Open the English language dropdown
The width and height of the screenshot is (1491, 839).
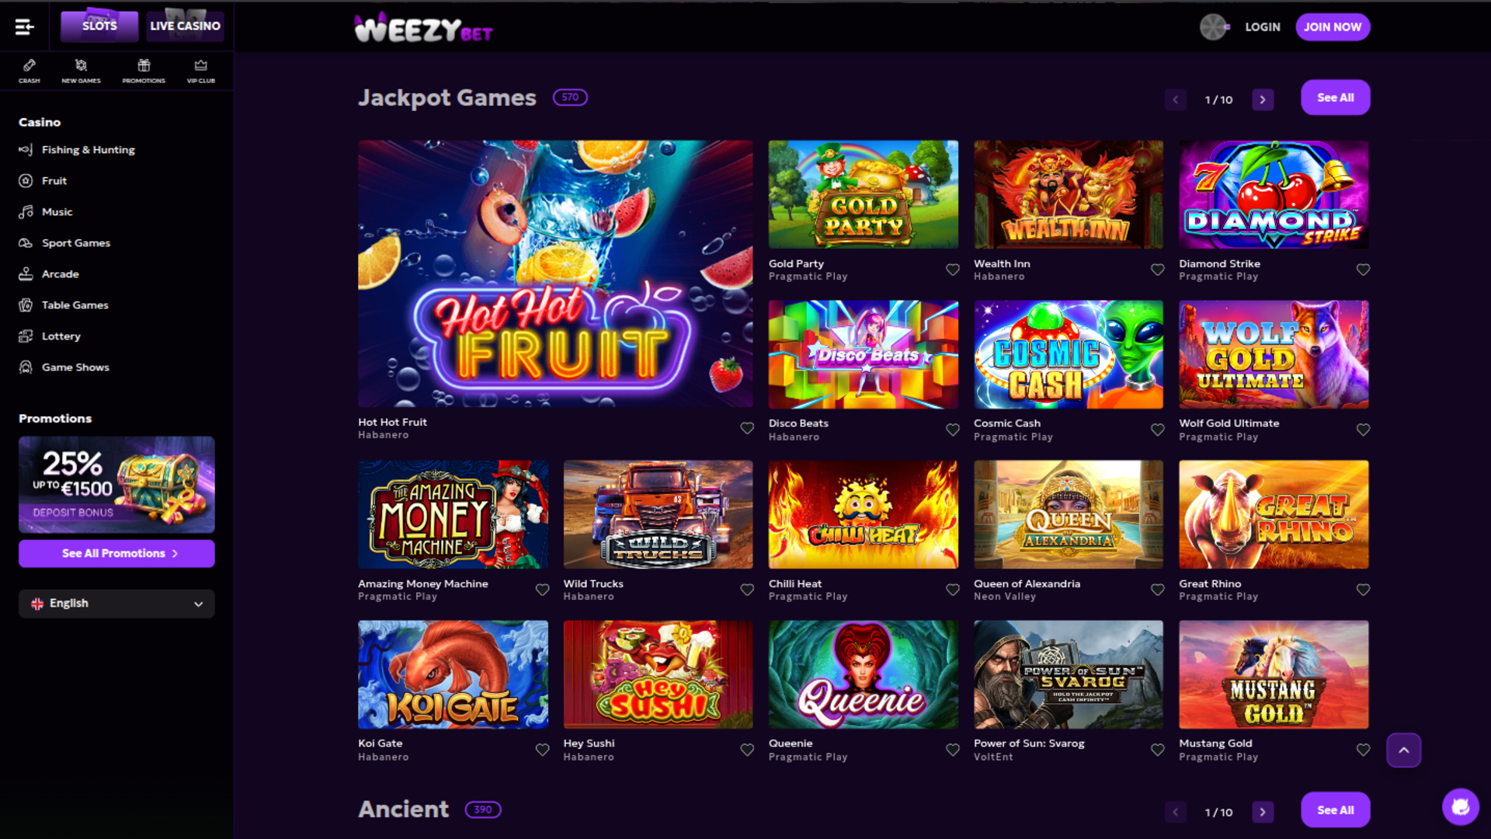point(116,604)
